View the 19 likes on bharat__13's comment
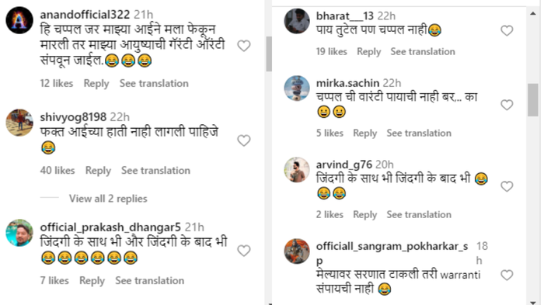The image size is (544, 305). tap(331, 52)
